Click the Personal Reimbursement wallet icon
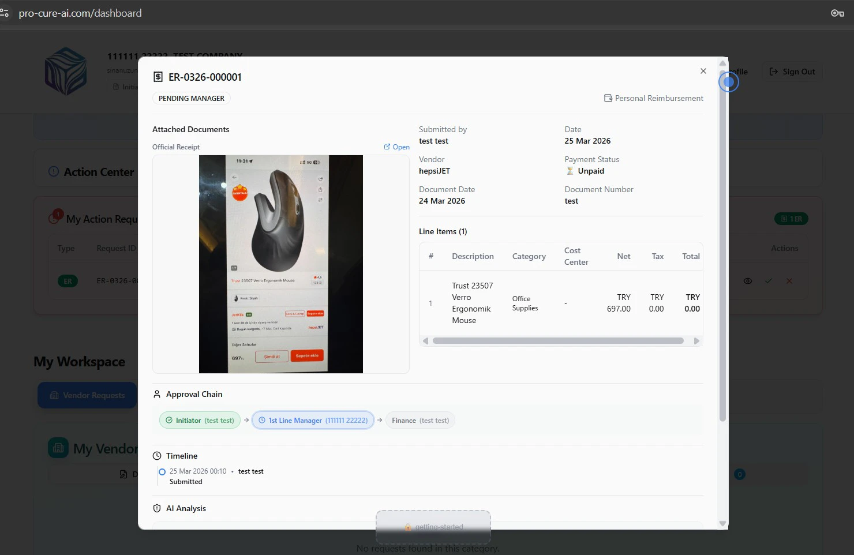The width and height of the screenshot is (854, 555). (608, 98)
